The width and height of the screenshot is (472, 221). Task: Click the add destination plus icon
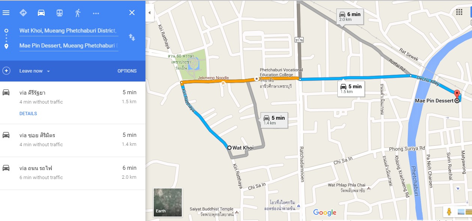tap(6, 71)
